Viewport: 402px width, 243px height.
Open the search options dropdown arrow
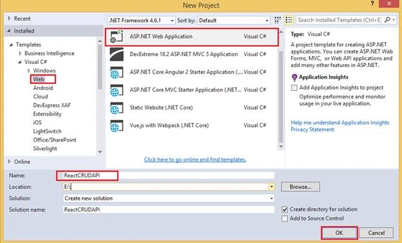[x=394, y=20]
